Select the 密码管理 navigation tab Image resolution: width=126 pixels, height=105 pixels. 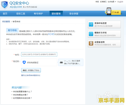56,14
